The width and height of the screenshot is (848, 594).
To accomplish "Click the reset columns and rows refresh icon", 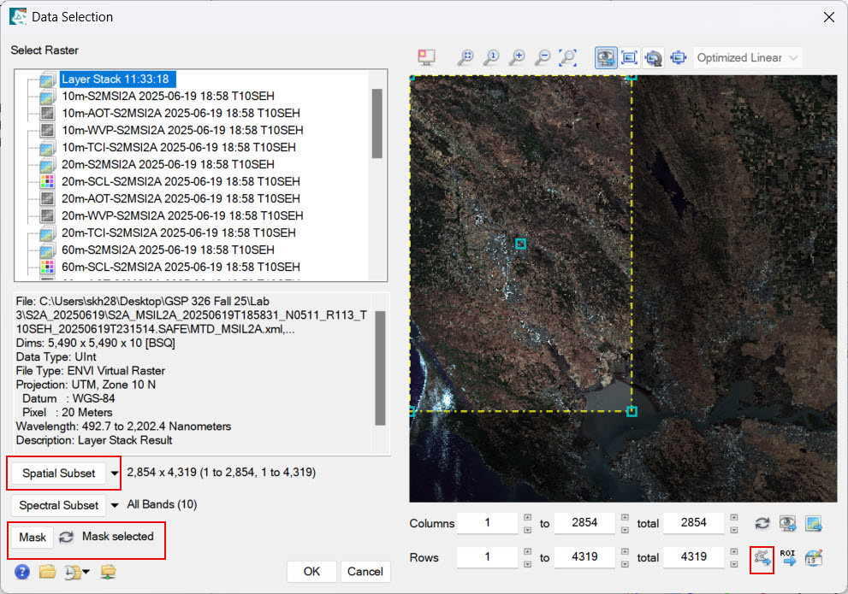I will tap(762, 523).
